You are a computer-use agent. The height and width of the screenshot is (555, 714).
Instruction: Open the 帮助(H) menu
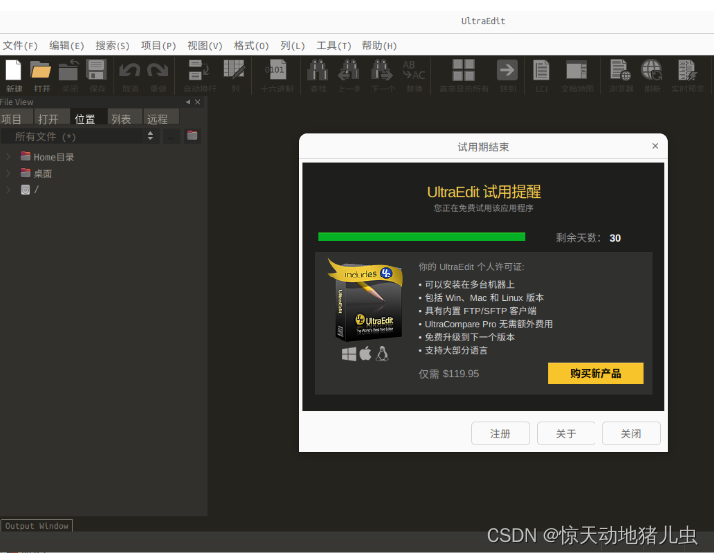click(x=379, y=46)
